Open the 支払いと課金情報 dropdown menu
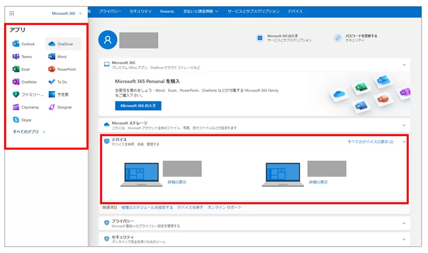Image resolution: width=428 pixels, height=253 pixels. click(201, 11)
